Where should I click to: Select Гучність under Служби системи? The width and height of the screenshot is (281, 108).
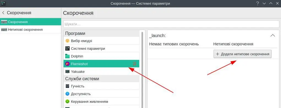(101, 86)
